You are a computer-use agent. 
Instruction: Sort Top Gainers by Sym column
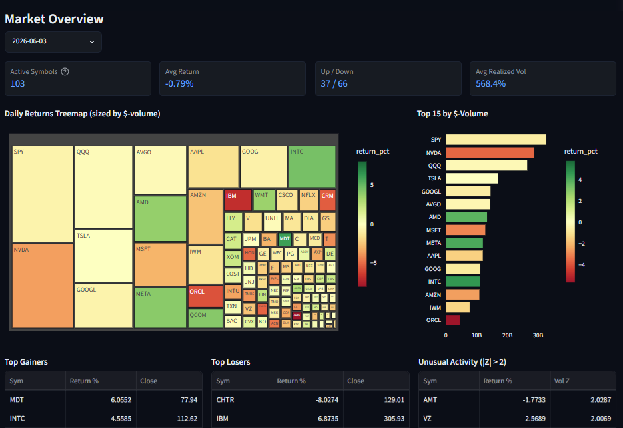35,381
